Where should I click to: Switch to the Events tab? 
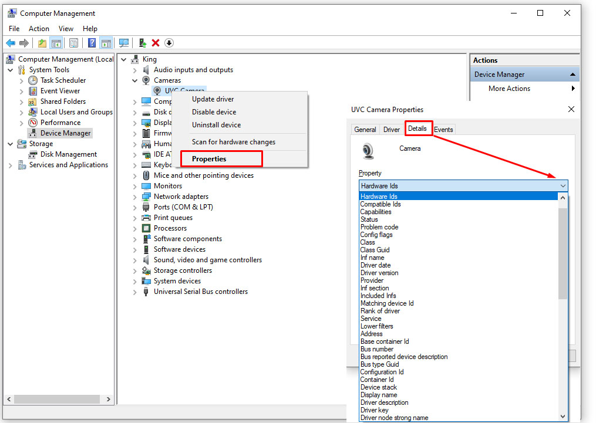[443, 130]
